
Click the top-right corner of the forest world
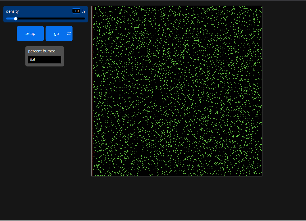point(261,6)
